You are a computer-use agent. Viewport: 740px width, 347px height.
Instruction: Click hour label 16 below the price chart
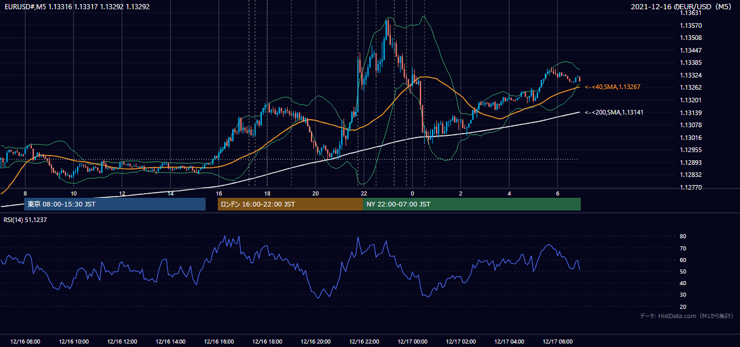pyautogui.click(x=219, y=193)
